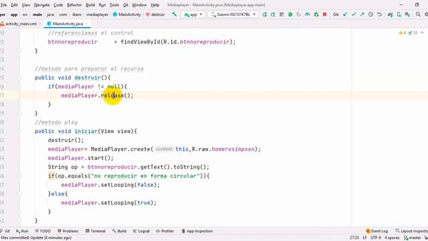428x241 pixels.
Task: Click the Make Project hammer icon
Action: point(174,14)
